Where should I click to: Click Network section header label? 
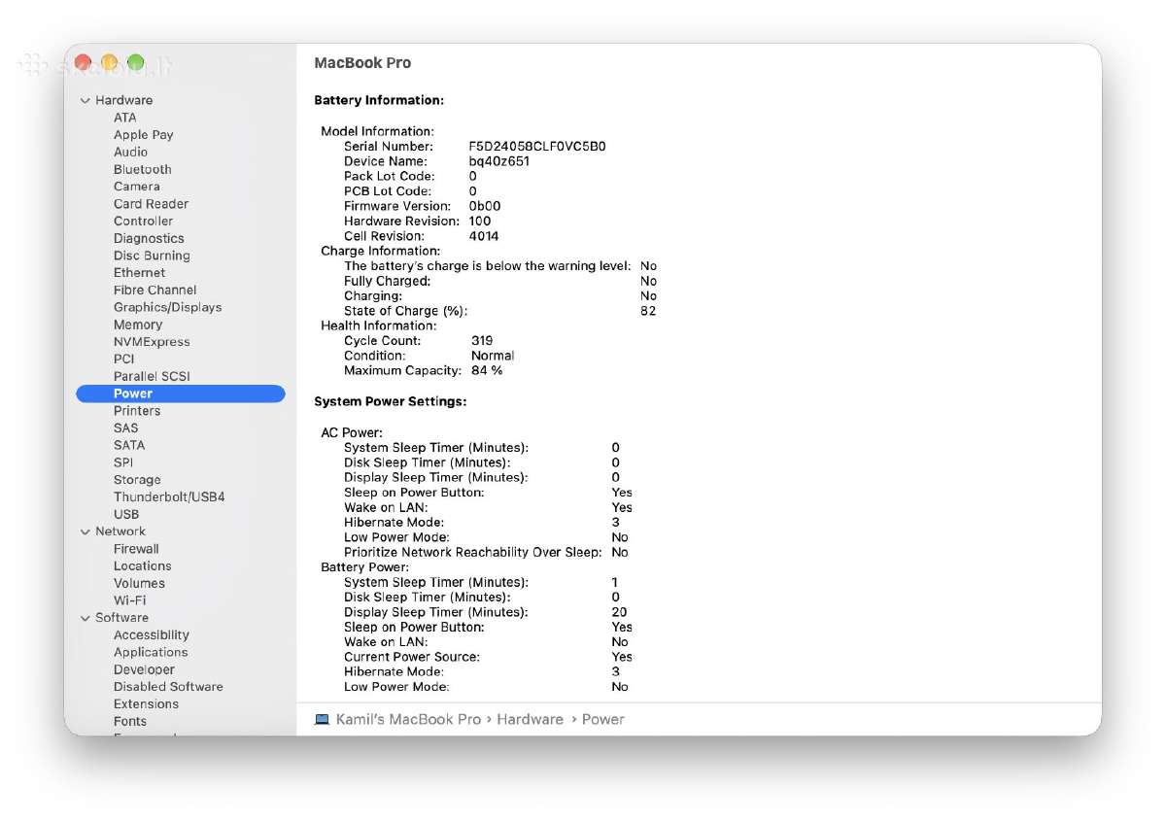(120, 531)
